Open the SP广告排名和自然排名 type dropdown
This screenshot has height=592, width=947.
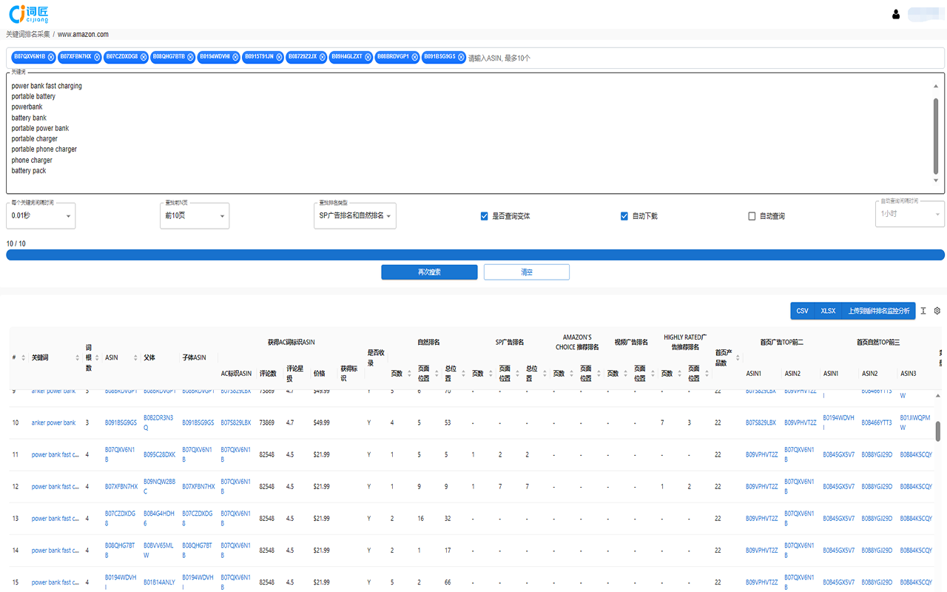355,215
